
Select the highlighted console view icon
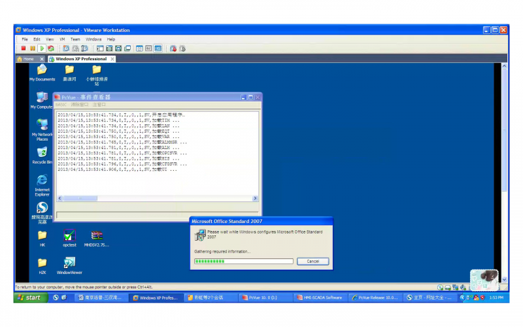click(158, 48)
